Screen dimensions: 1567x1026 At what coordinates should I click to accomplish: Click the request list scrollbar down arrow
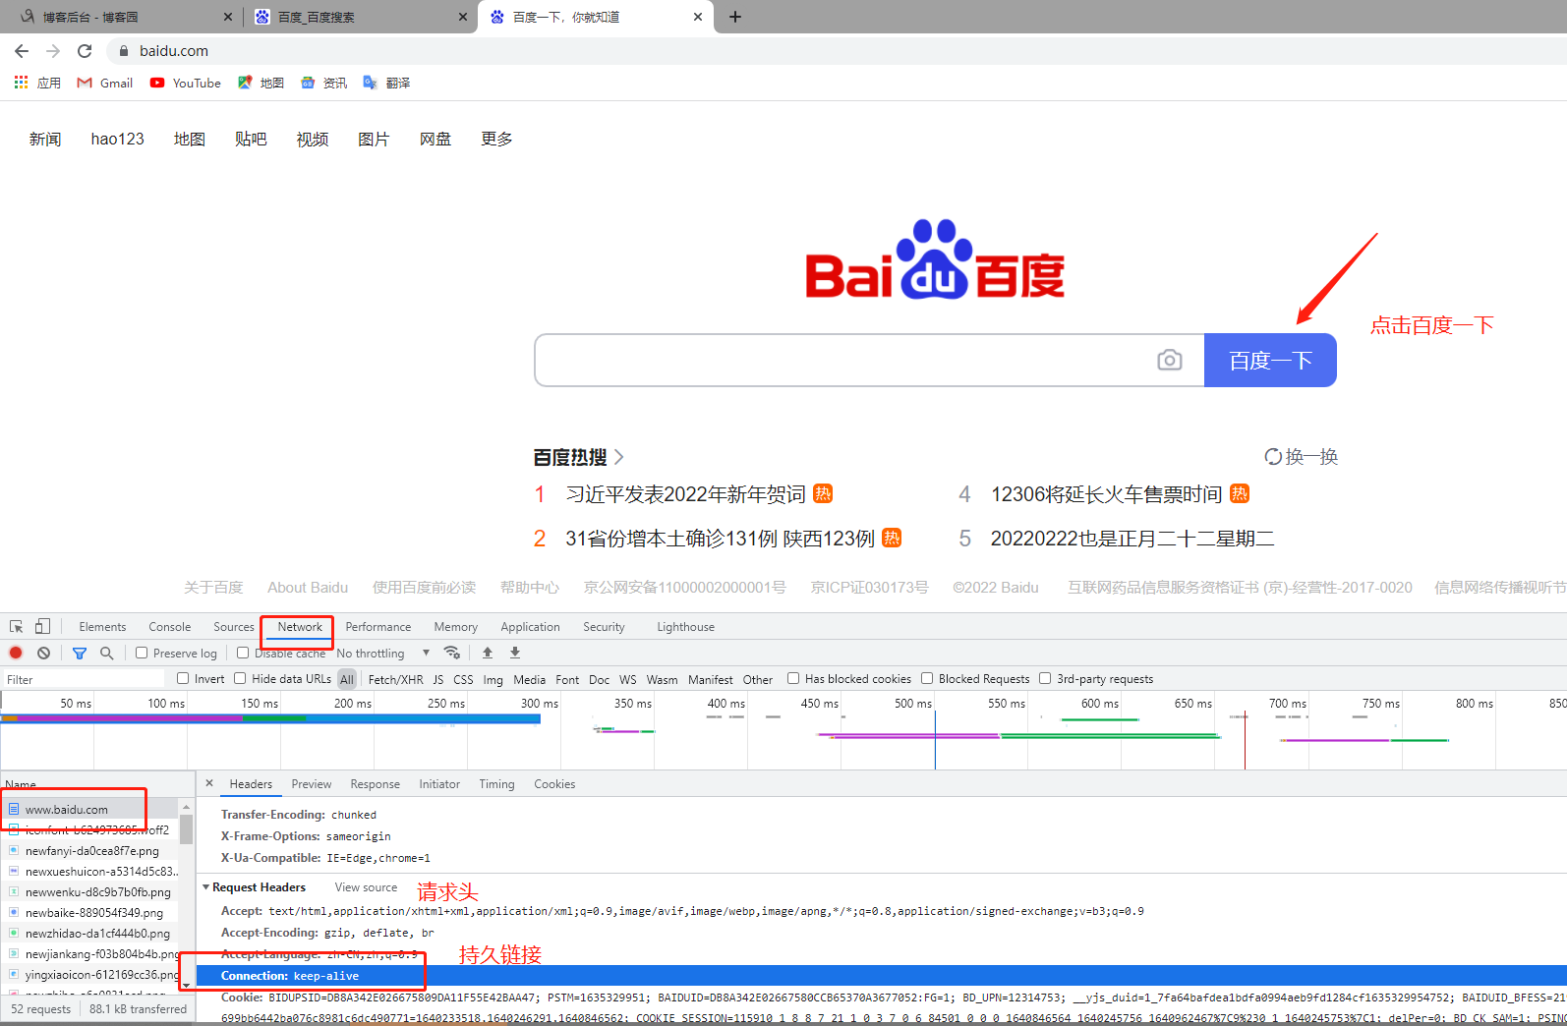pyautogui.click(x=186, y=985)
